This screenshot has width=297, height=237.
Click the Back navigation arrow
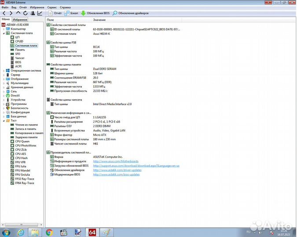4,14
